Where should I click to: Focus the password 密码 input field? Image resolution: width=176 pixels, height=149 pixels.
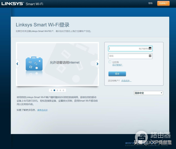tap(130, 56)
